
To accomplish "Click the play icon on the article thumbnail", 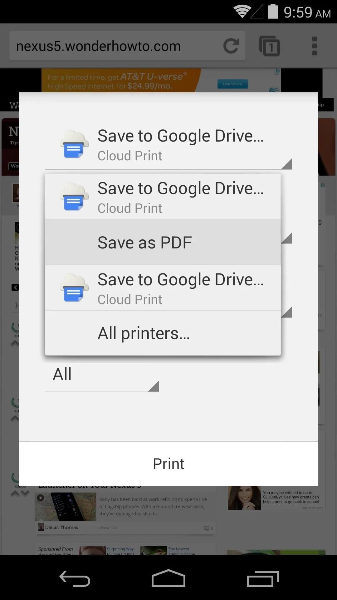I will [x=41, y=498].
